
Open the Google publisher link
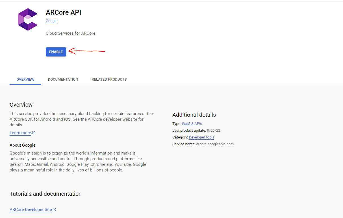[51, 21]
